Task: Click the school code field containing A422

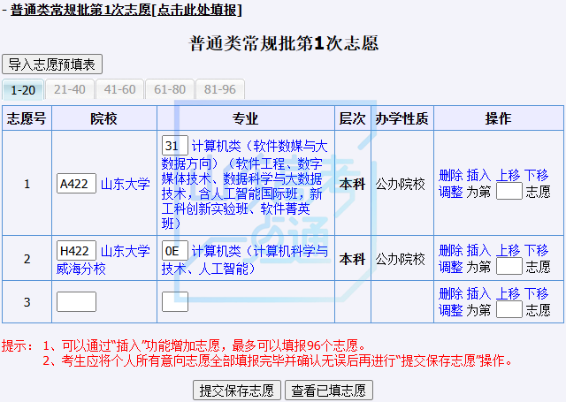Action: point(76,184)
